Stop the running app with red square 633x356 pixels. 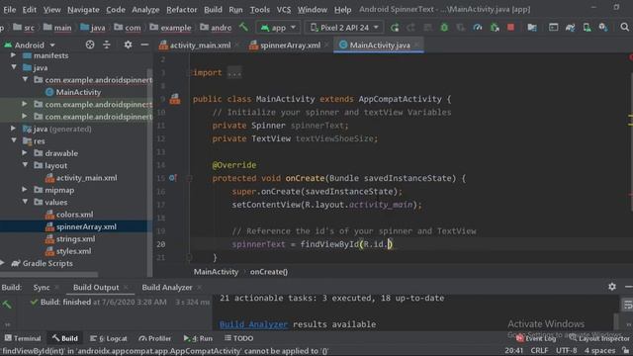coord(510,27)
